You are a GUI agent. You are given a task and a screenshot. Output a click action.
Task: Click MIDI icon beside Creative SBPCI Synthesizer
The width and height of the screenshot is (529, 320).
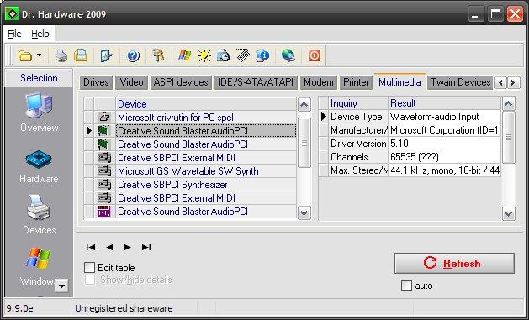(x=104, y=185)
